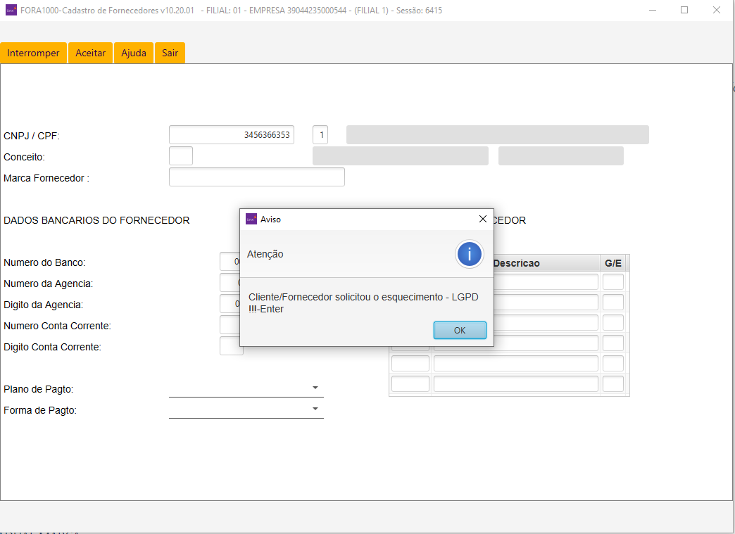Close the Aviso dialog with X
The height and width of the screenshot is (534, 735).
tap(482, 219)
